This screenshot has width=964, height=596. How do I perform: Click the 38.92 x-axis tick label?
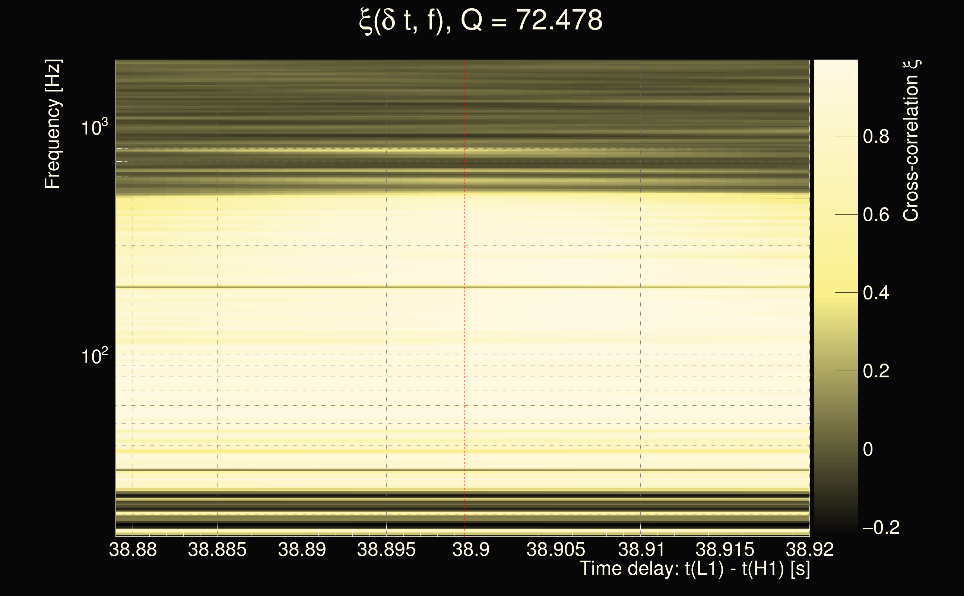[x=809, y=549]
